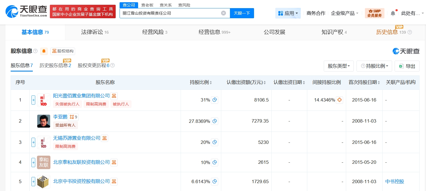The height and width of the screenshot is (191, 426).
Task: Click equity structure icon beside 无锡苏源置业有限公司
Action: [x=104, y=138]
